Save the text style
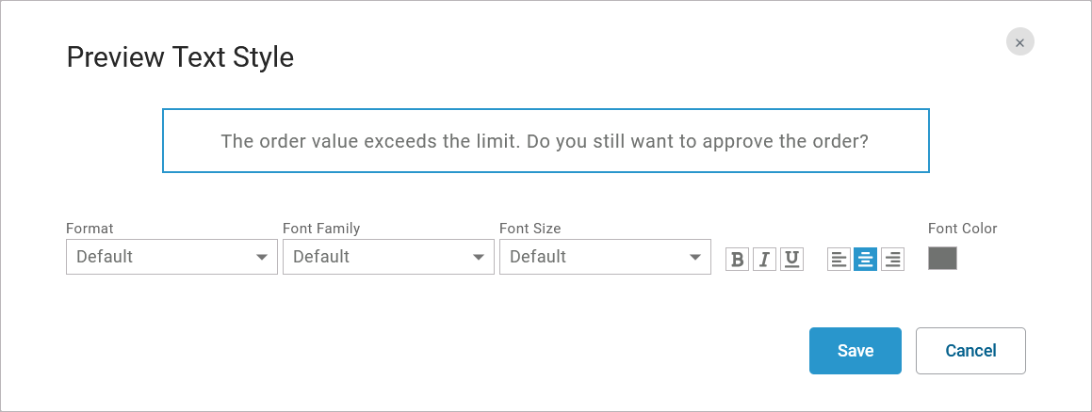The width and height of the screenshot is (1092, 412). (x=856, y=351)
